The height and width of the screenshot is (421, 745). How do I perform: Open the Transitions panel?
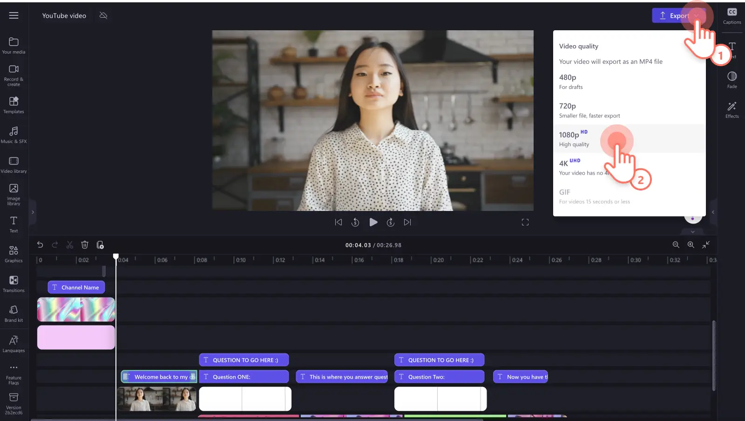[14, 284]
